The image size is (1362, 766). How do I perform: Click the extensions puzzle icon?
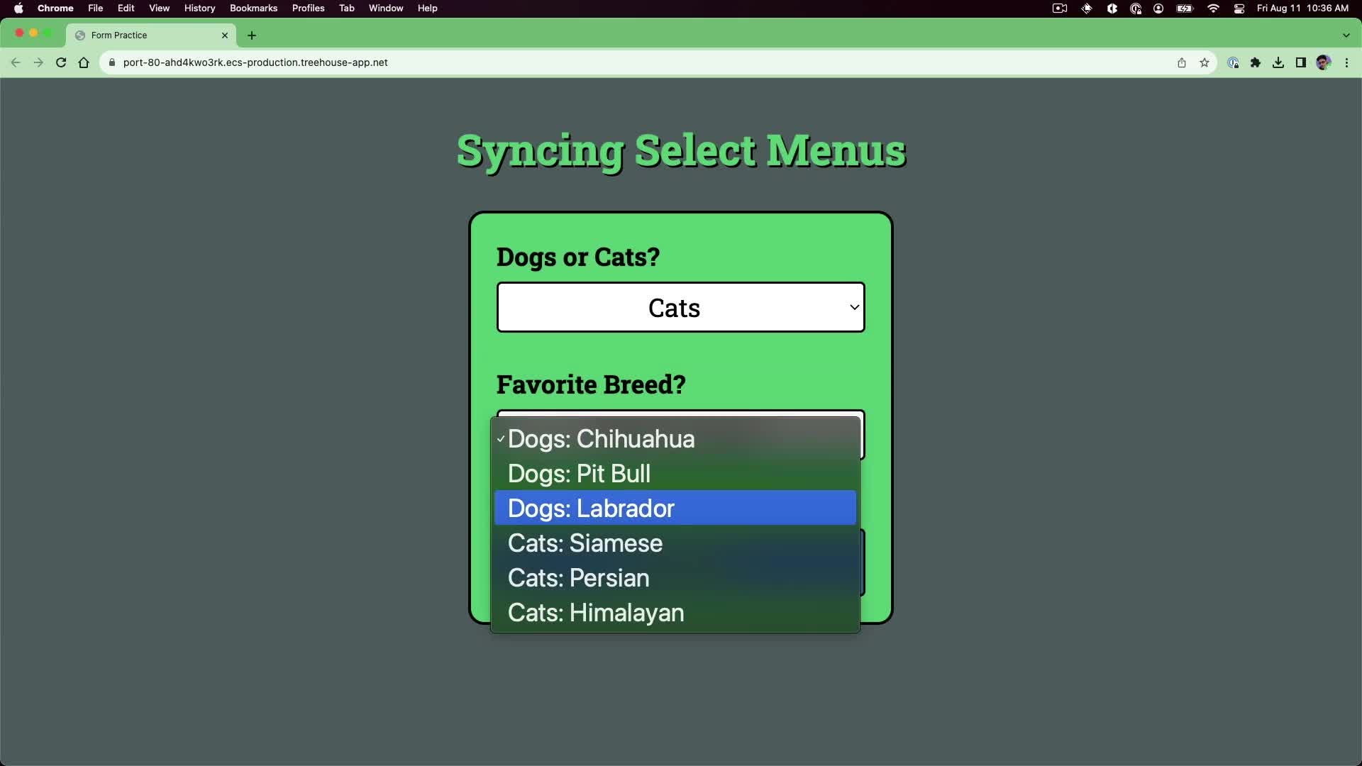pos(1256,62)
